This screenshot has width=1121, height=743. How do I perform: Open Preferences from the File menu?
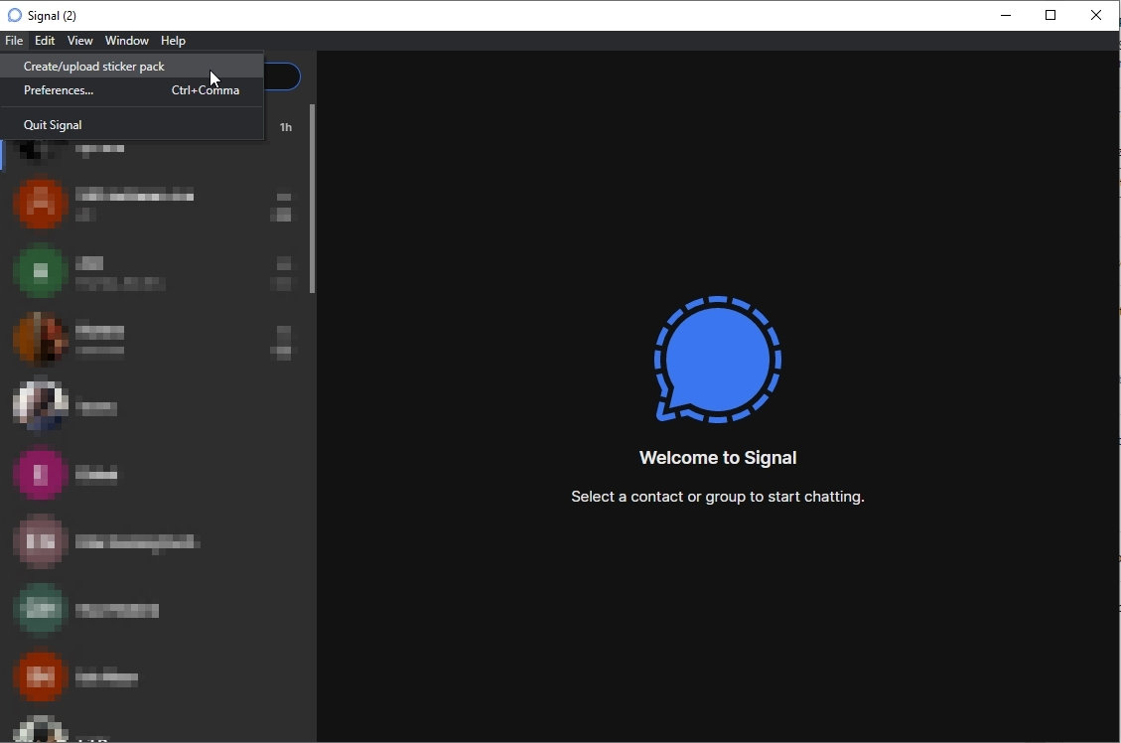pos(59,90)
